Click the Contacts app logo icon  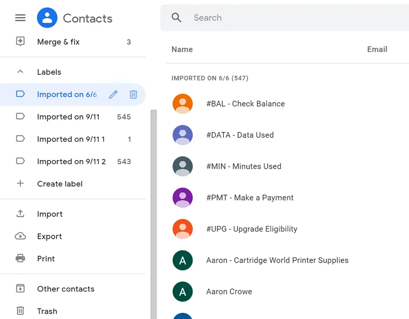point(47,18)
